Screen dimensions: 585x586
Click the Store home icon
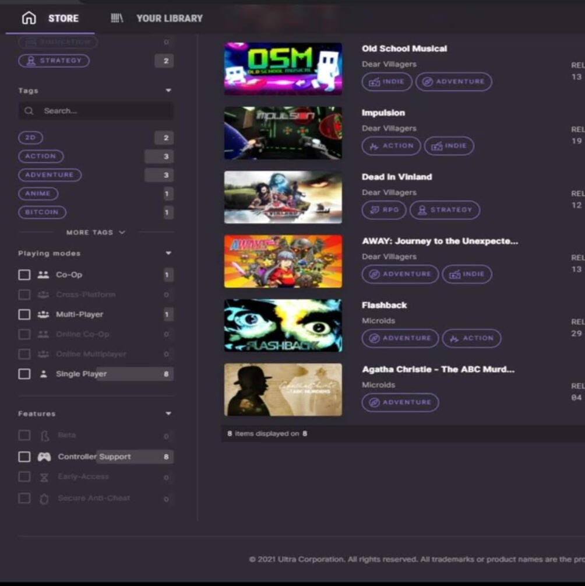pos(29,18)
